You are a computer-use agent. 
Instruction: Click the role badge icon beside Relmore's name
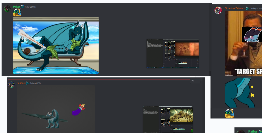tap(27, 83)
